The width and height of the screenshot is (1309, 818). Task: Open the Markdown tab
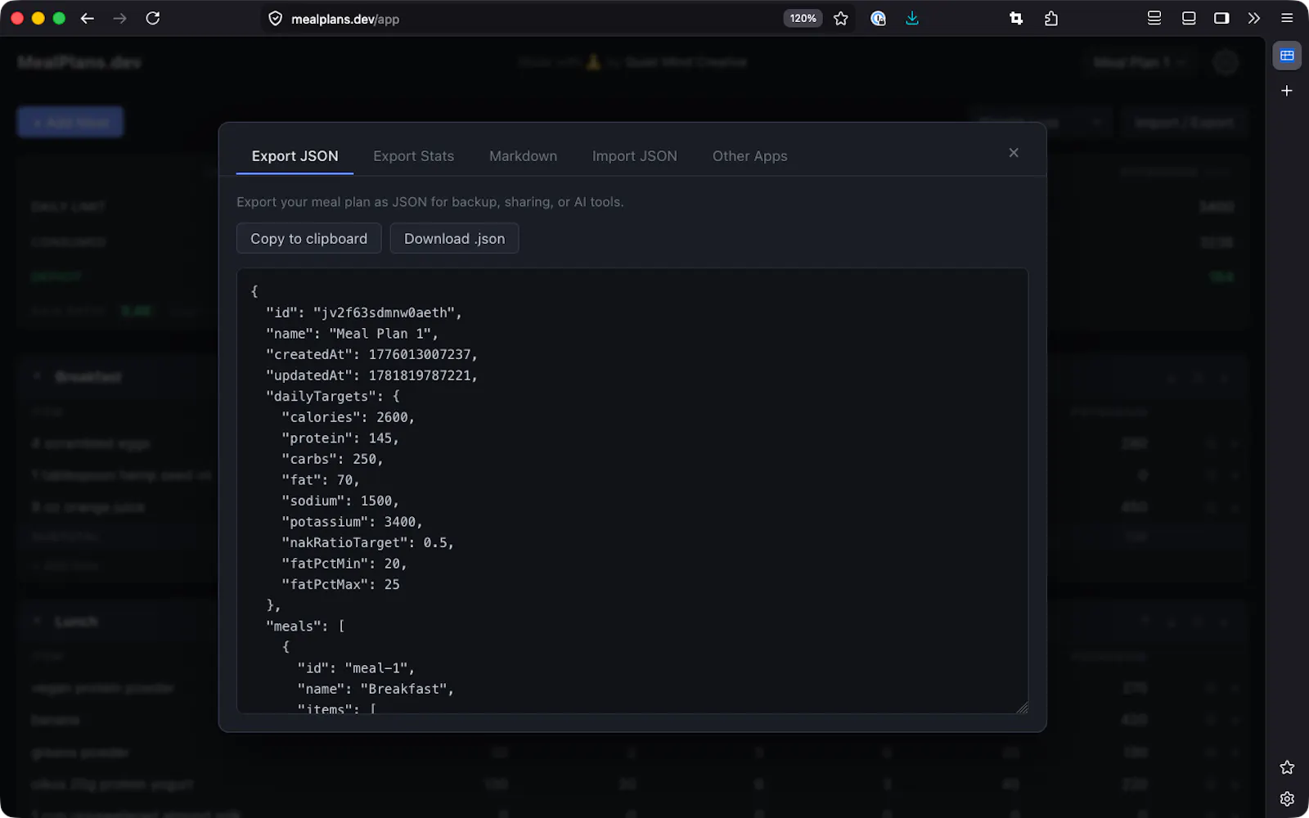coord(523,156)
